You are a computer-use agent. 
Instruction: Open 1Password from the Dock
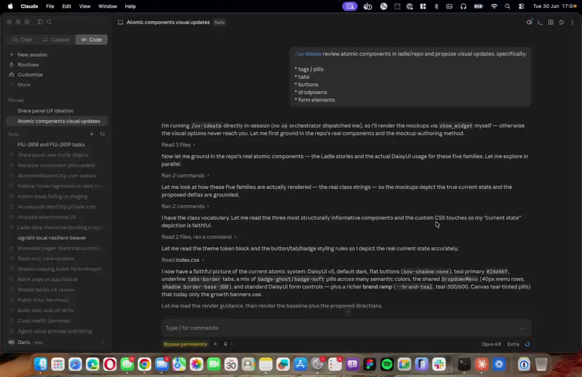[x=524, y=364]
